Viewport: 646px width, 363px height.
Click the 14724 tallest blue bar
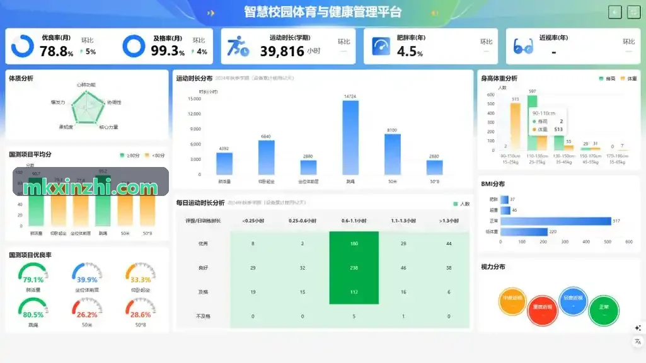click(x=350, y=137)
